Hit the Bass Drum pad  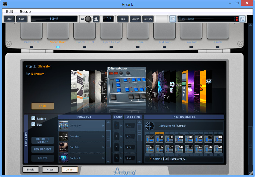[31, 31]
